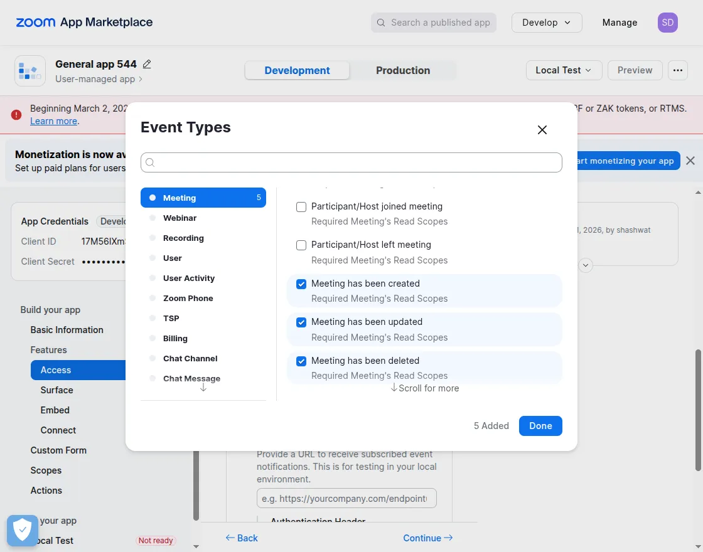
Task: Click the Done button
Action: pyautogui.click(x=540, y=426)
